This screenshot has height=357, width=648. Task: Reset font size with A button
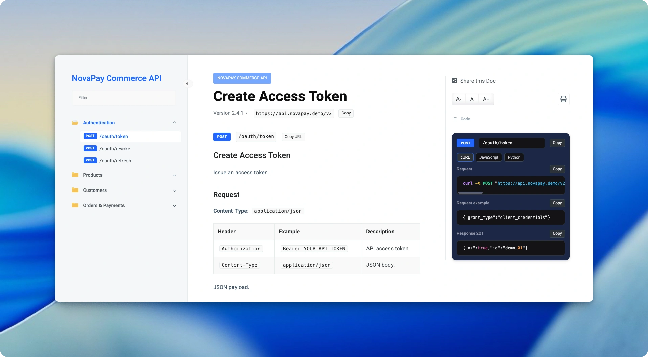click(472, 99)
